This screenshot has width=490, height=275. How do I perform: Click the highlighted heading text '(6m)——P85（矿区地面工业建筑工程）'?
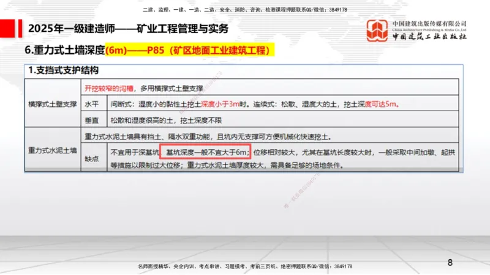[x=189, y=50]
